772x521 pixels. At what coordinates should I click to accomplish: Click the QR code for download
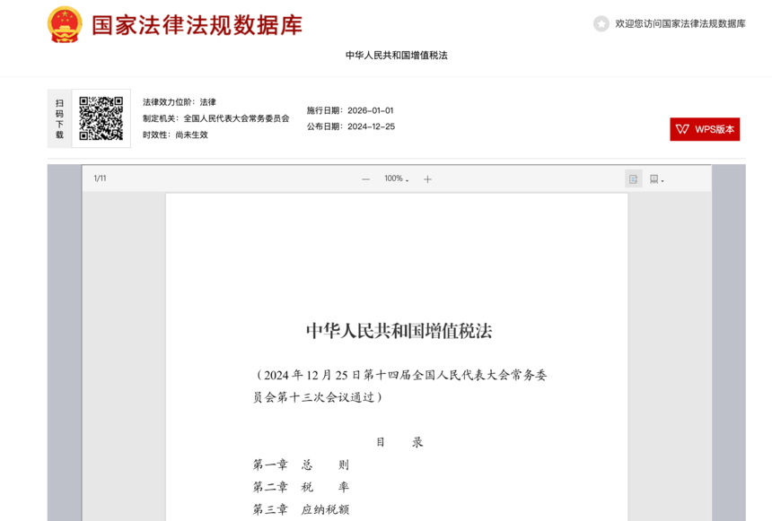pos(101,118)
